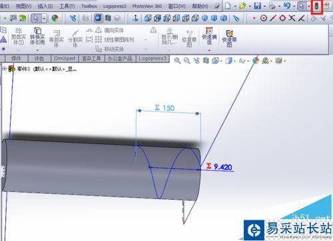
Task: Save the part with the floppy disk icon
Action: click(x=258, y=6)
